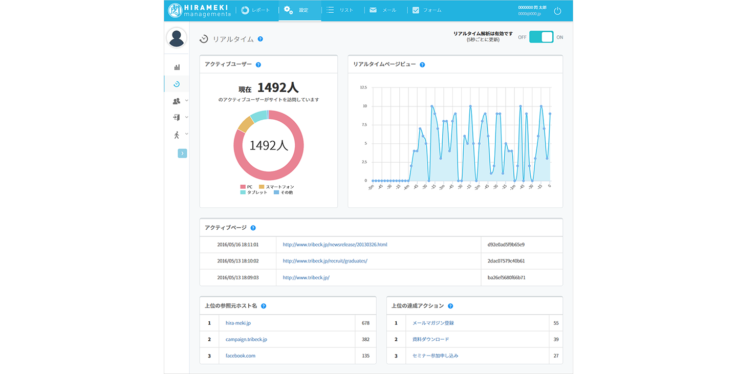Open campaign.tribeck.jp referrer link
This screenshot has width=737, height=374.
pos(246,339)
